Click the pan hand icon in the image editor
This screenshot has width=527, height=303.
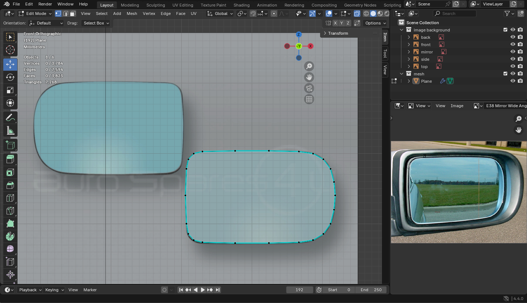pyautogui.click(x=519, y=130)
